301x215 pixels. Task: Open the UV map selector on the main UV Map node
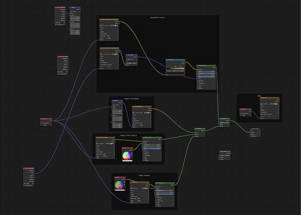pyautogui.click(x=46, y=125)
